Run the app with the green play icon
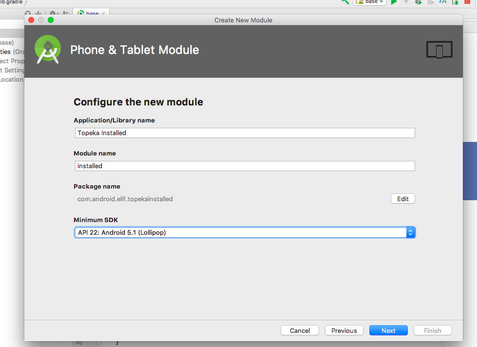 394,2
